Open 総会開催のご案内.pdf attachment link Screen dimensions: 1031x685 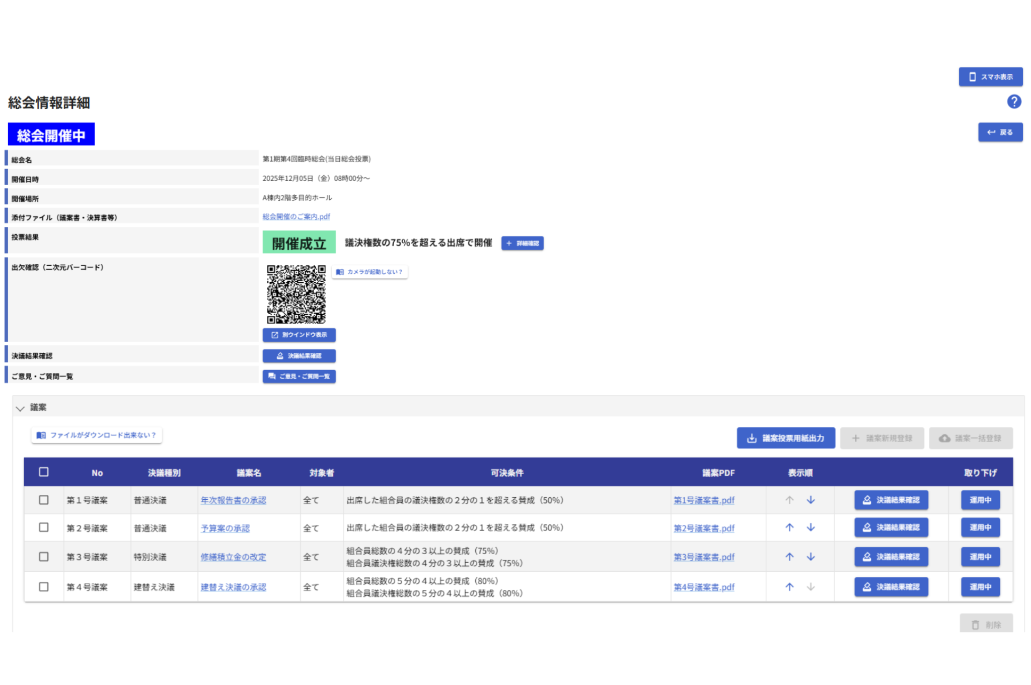(x=296, y=216)
